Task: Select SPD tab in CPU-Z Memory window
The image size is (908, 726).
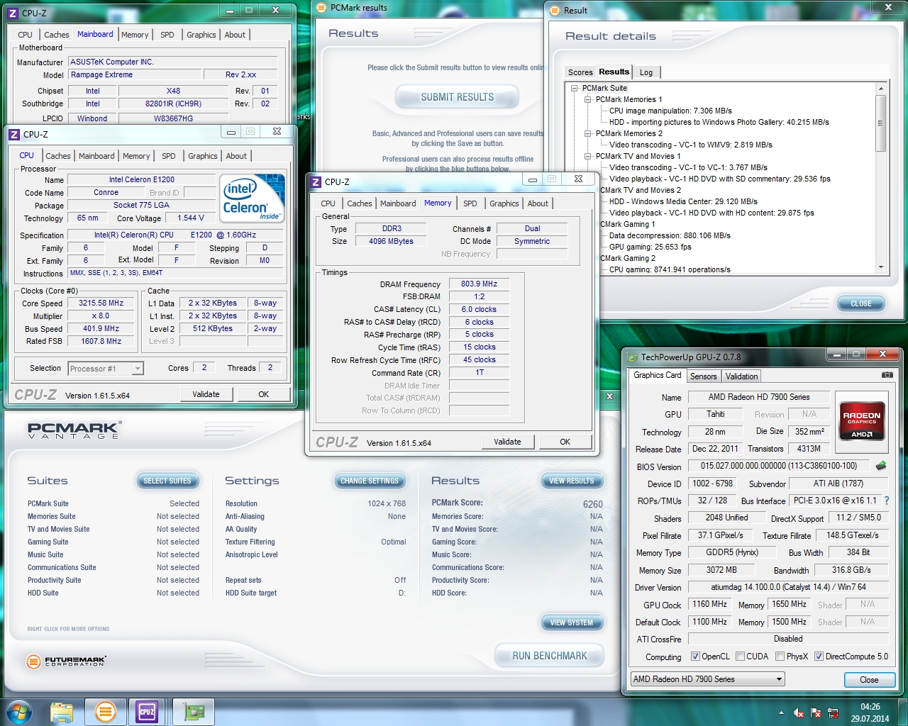Action: tap(470, 203)
